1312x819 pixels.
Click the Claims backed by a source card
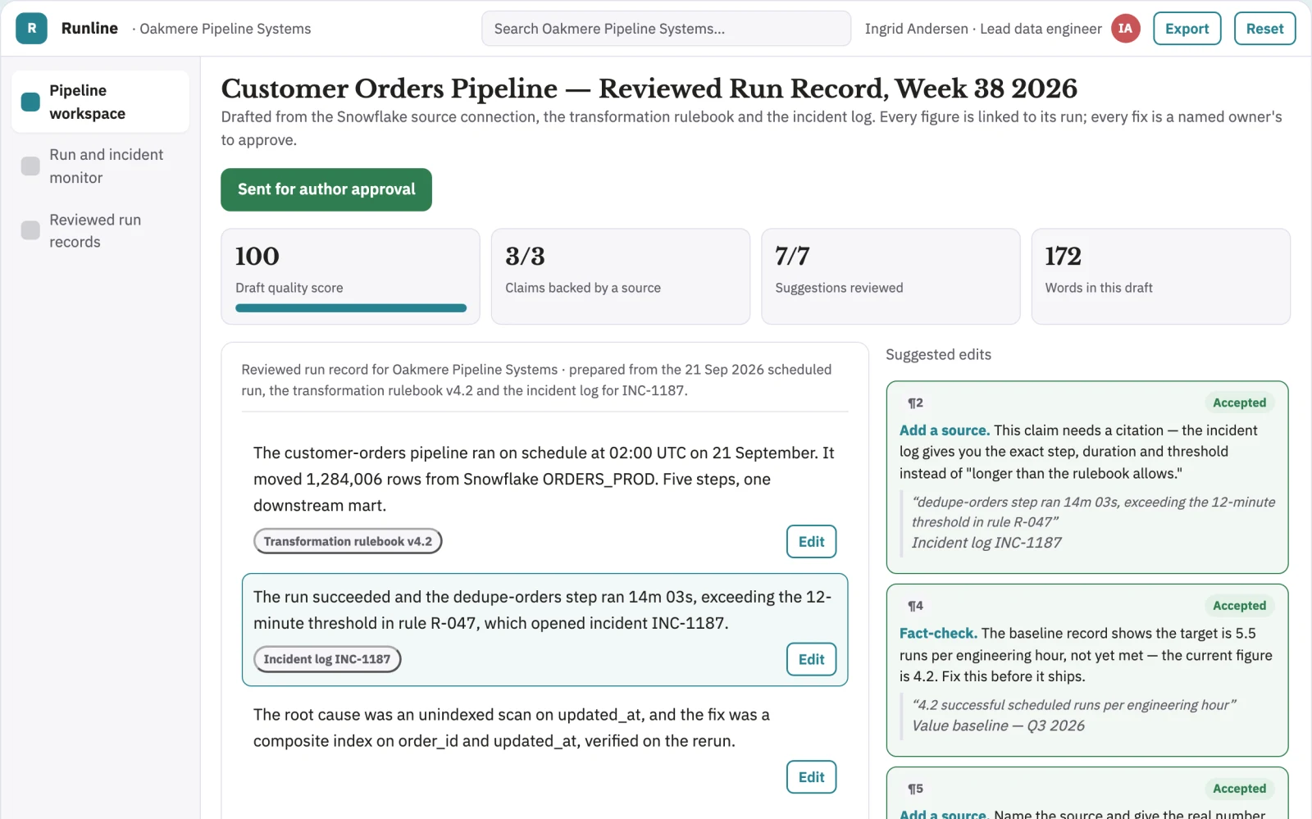pyautogui.click(x=620, y=276)
